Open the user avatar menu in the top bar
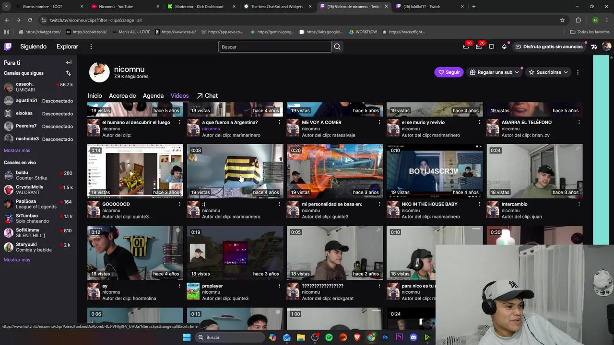Screen dimensions: 614x345 tap(606, 46)
